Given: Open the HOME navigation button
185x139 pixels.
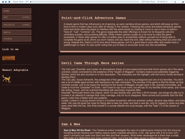Looking at the screenshot, I should pyautogui.click(x=17, y=11).
